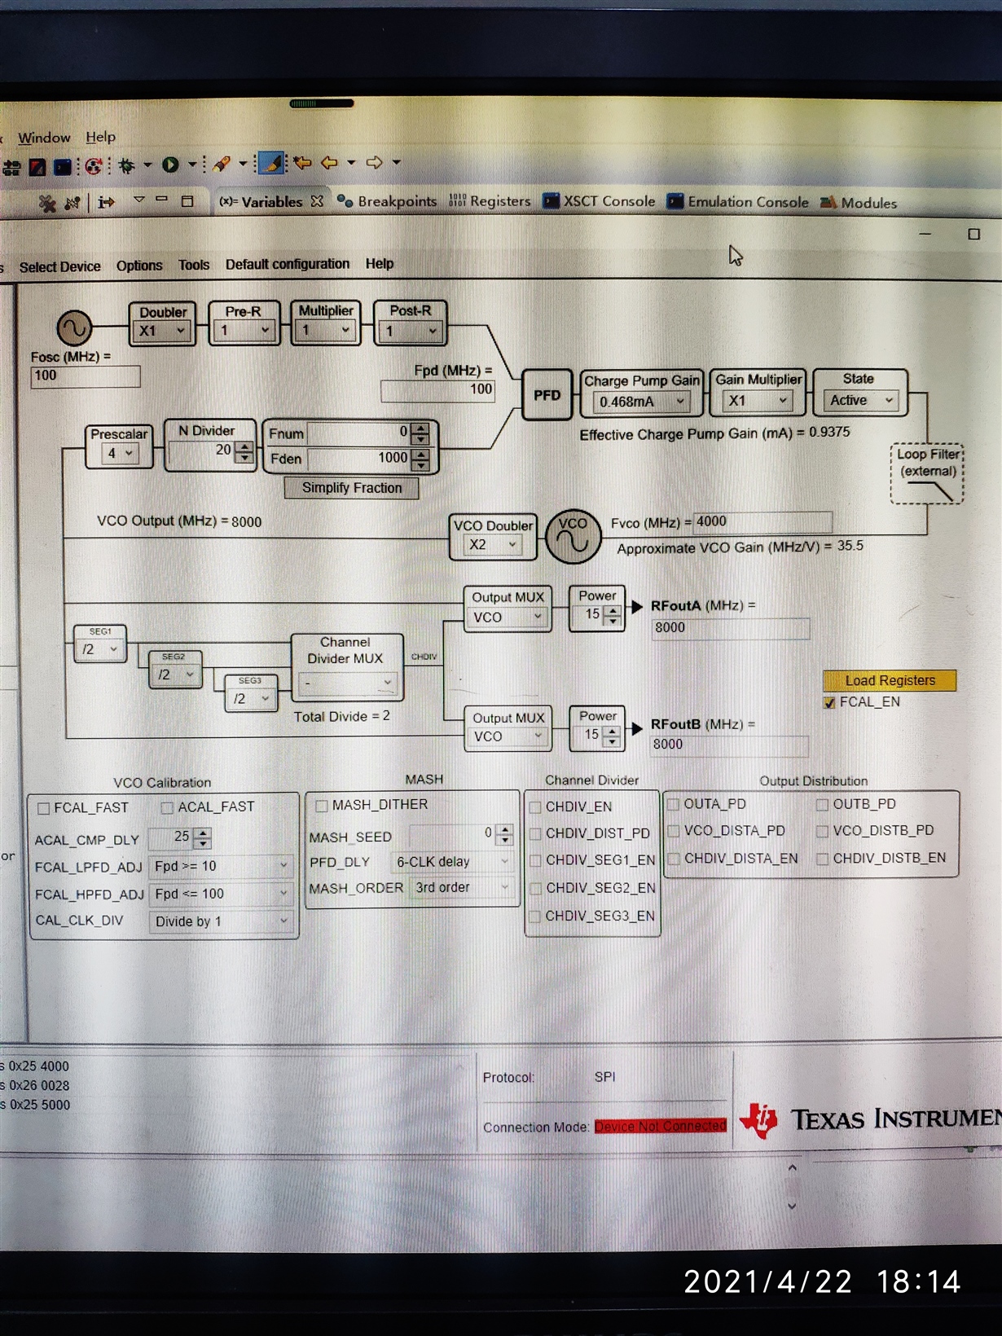Switch to the Variables tab

point(261,201)
